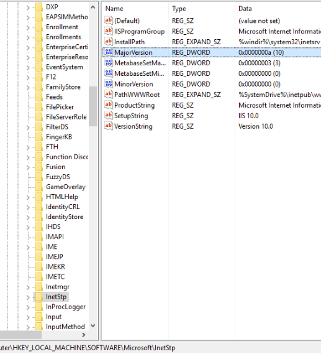Click the Fusion folder icon

click(x=39, y=167)
